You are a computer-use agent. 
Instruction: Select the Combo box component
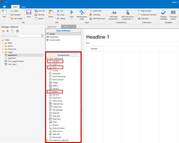click(x=55, y=107)
